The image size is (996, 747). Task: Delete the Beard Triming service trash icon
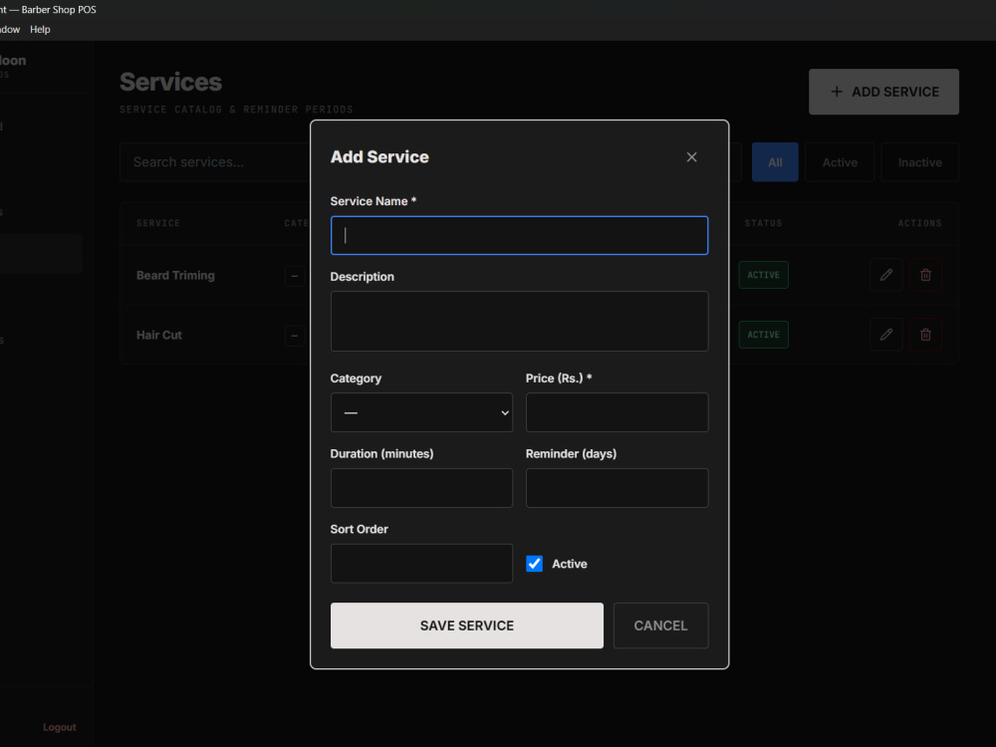(925, 275)
